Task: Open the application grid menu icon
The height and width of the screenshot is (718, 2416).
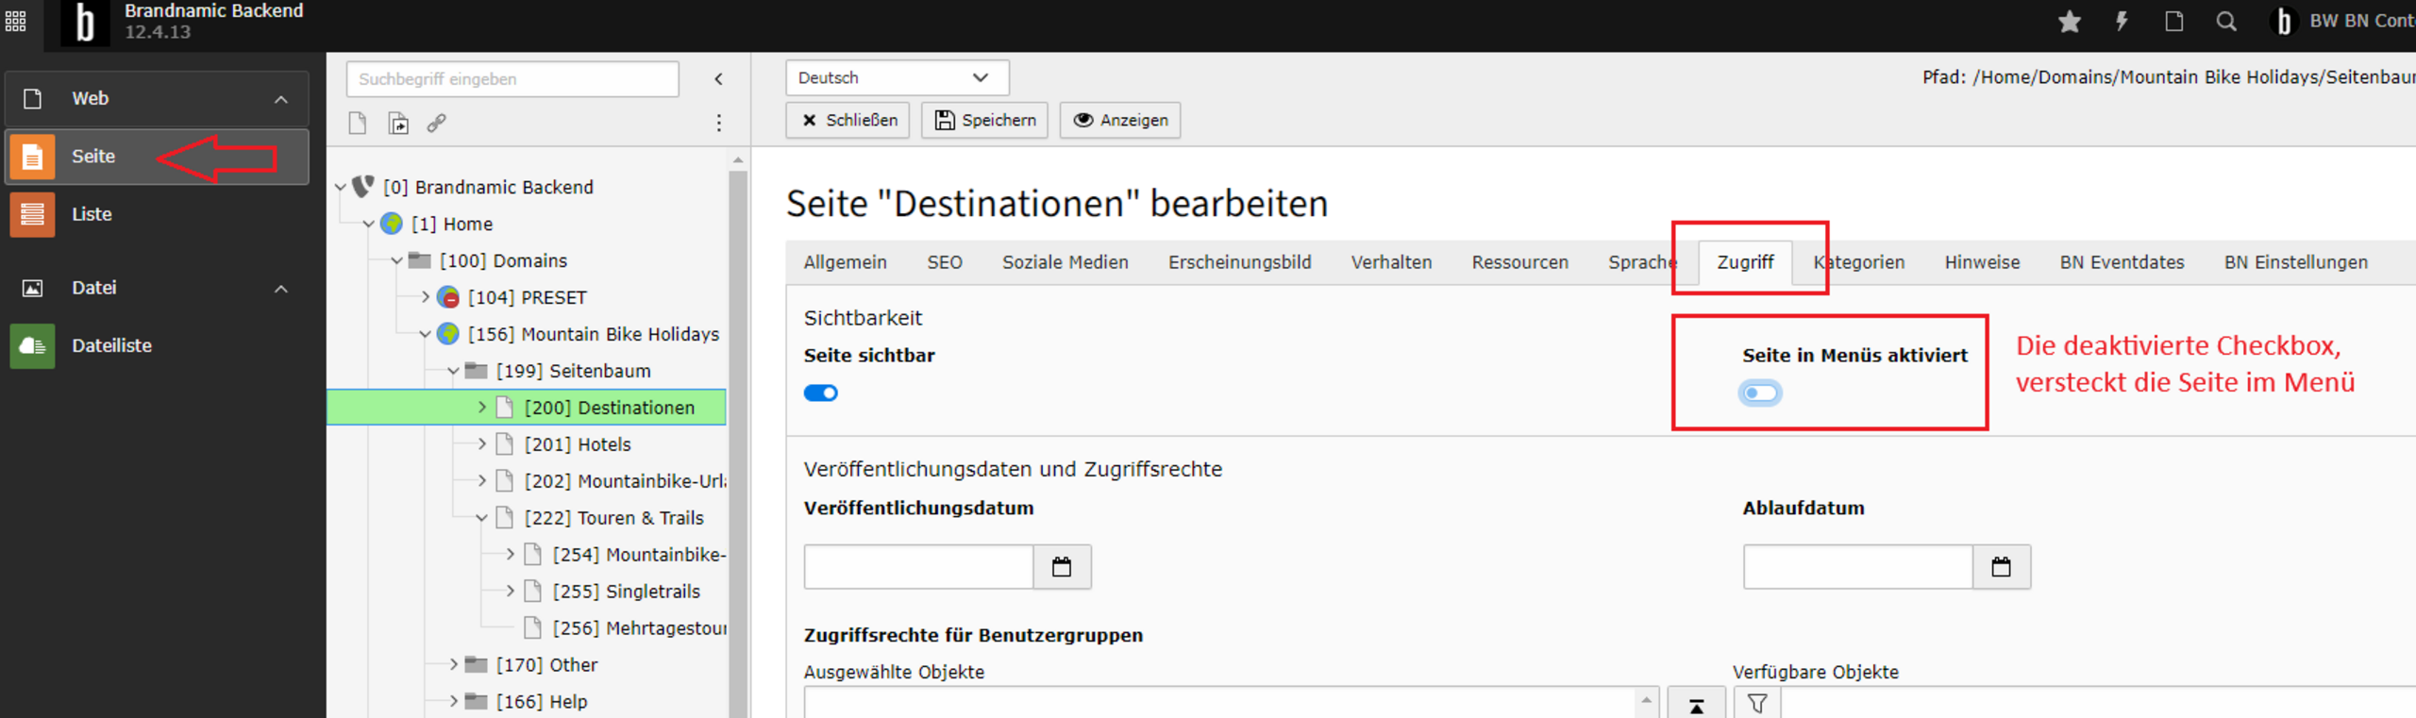Action: (x=16, y=22)
